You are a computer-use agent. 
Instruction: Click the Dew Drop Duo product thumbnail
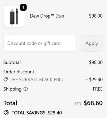coord(14,16)
